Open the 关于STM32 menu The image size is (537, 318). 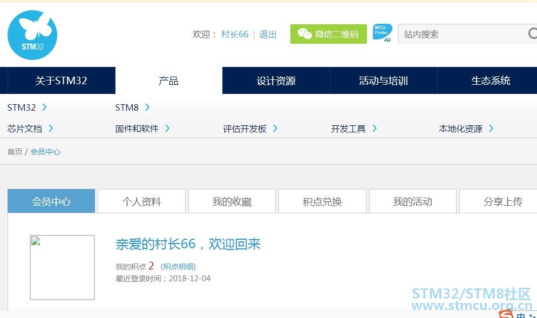pos(62,80)
